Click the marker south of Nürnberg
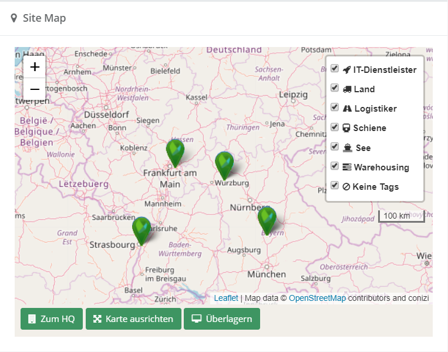448x352 pixels. (x=267, y=220)
